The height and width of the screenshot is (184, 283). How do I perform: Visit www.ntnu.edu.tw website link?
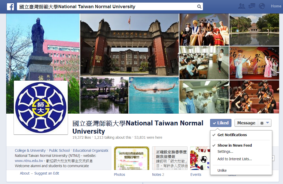tap(29, 161)
